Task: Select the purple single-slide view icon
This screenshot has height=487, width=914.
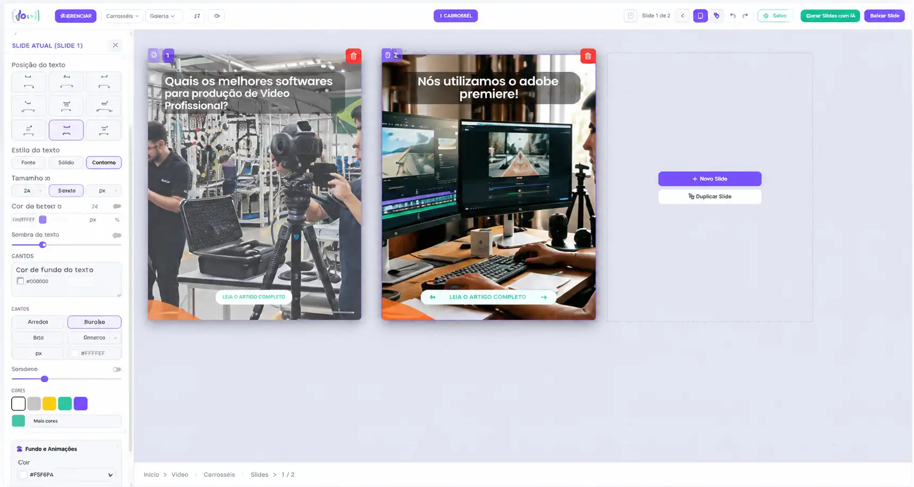Action: [x=700, y=16]
